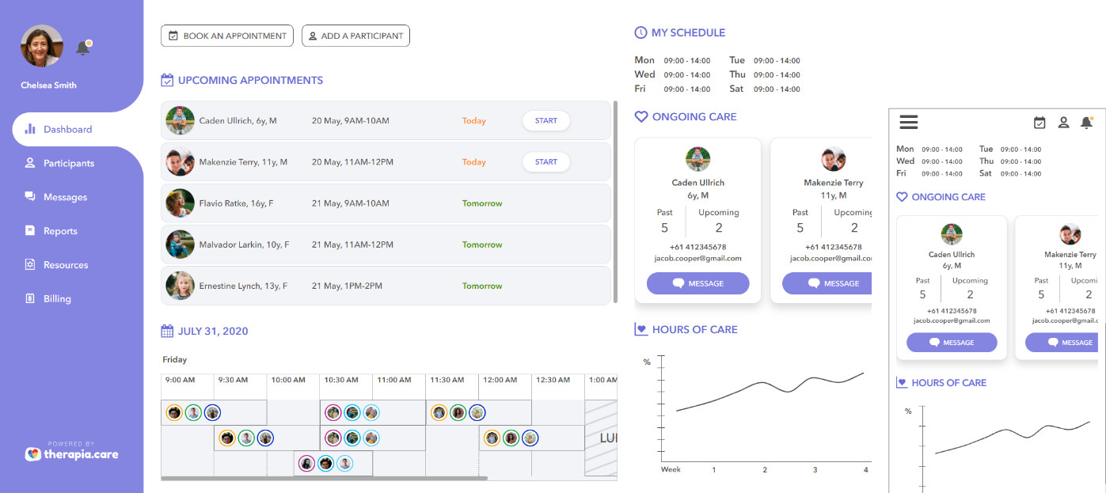This screenshot has height=493, width=1106.
Task: Click the calendar icon beside July 31, 2020
Action: click(x=167, y=331)
